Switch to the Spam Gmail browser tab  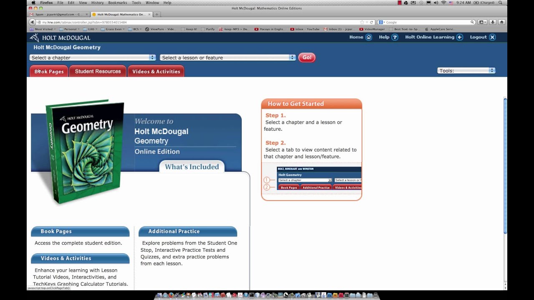coord(58,14)
